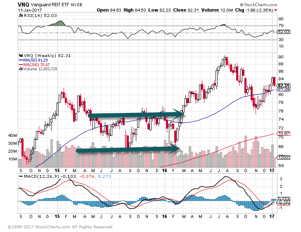
Task: Click the Vanguard REIT ETF name
Action: [50, 5]
